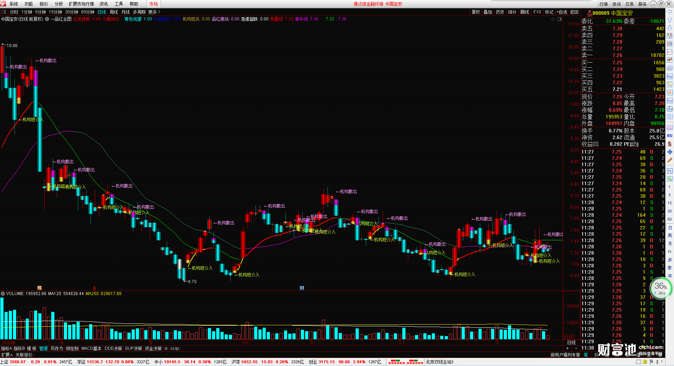Toggle the square box left of 分时
The height and width of the screenshot is (366, 674).
[x=4, y=12]
